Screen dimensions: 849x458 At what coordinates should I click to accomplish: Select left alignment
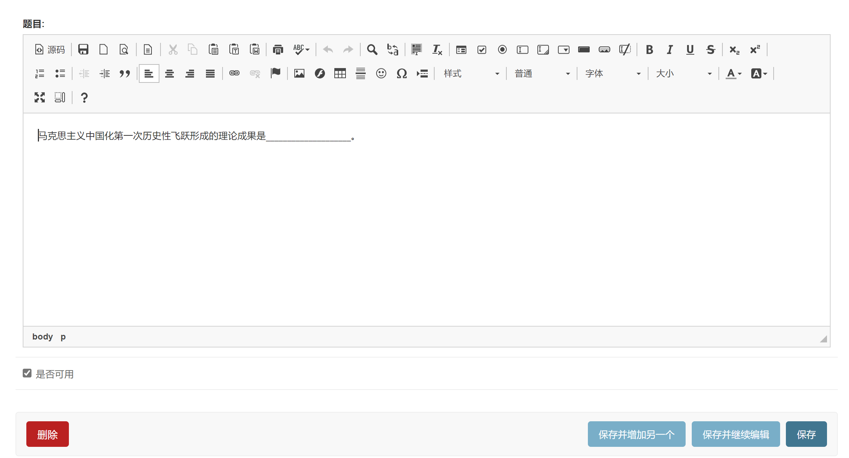pos(149,73)
